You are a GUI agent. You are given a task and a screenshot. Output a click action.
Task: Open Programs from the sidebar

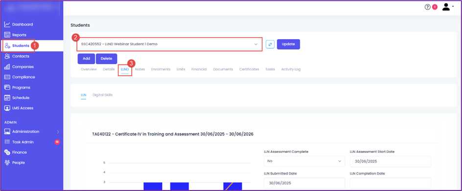21,87
